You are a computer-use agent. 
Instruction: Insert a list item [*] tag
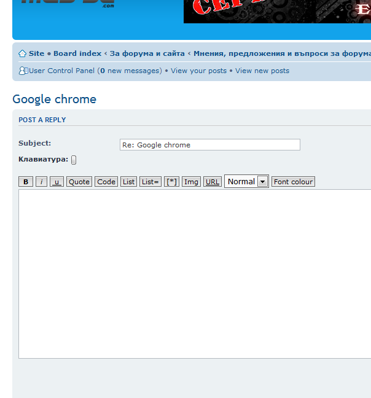point(171,182)
